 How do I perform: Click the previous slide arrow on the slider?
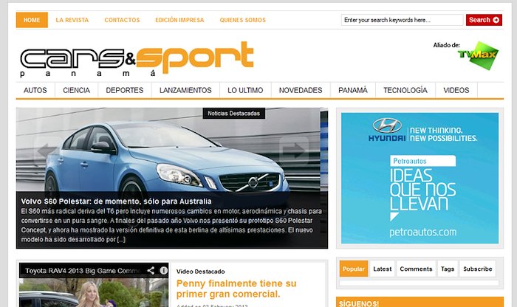tap(46, 151)
